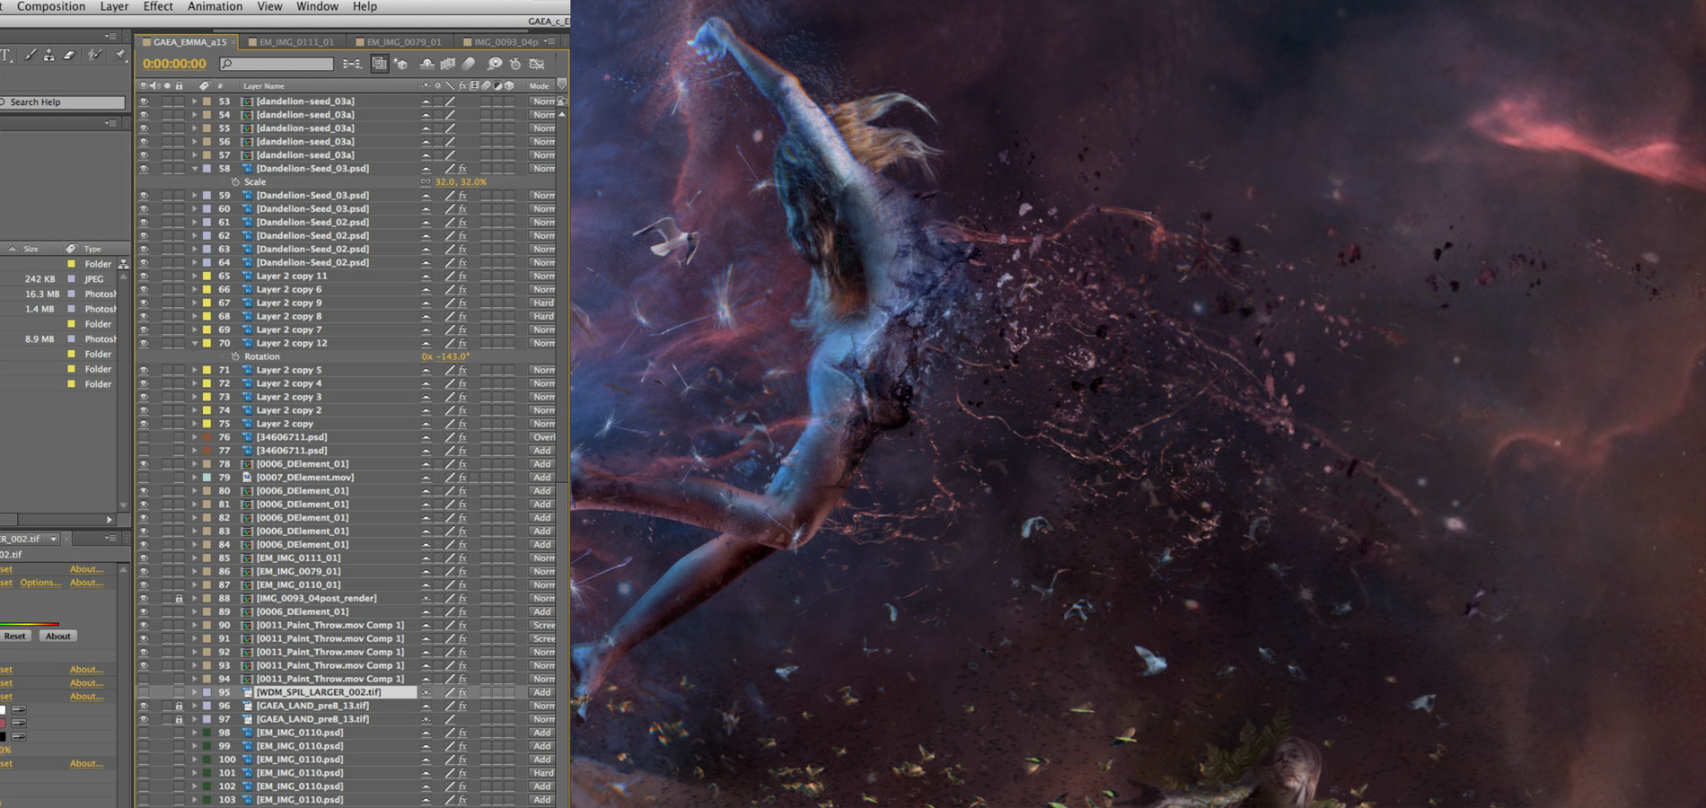Select the Eraser tool
This screenshot has height=808, width=1706.
pyautogui.click(x=69, y=56)
